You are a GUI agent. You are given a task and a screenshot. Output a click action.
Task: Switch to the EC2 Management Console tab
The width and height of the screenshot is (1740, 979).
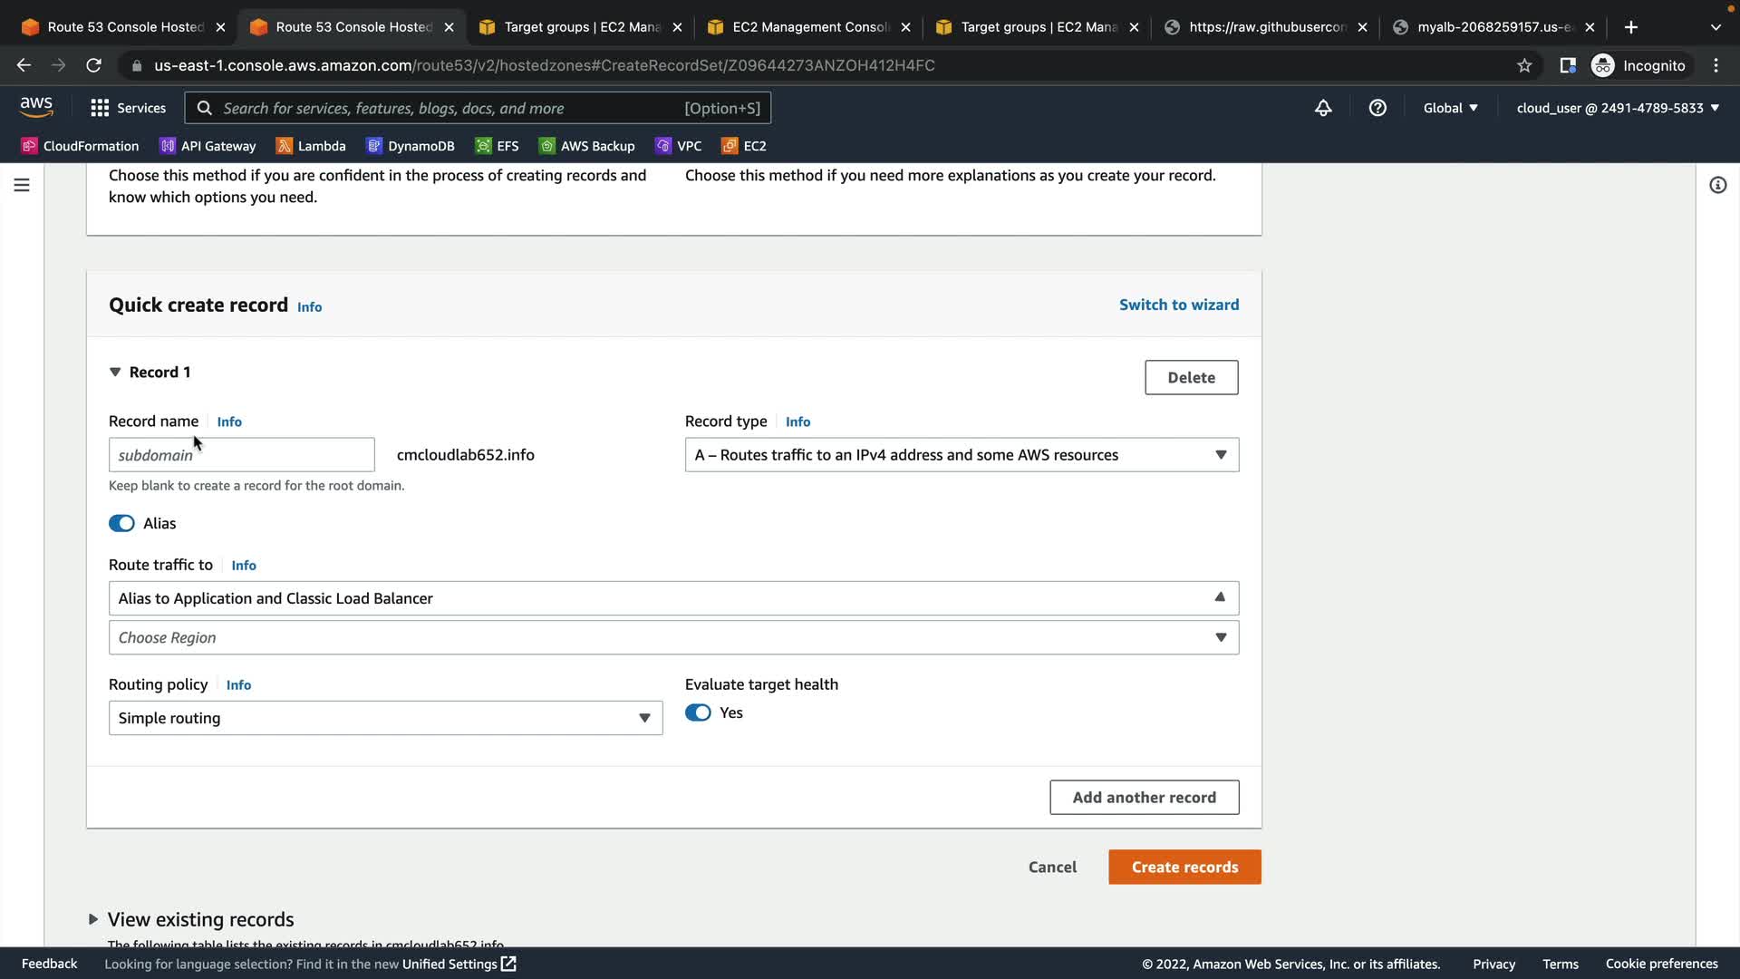pyautogui.click(x=809, y=27)
